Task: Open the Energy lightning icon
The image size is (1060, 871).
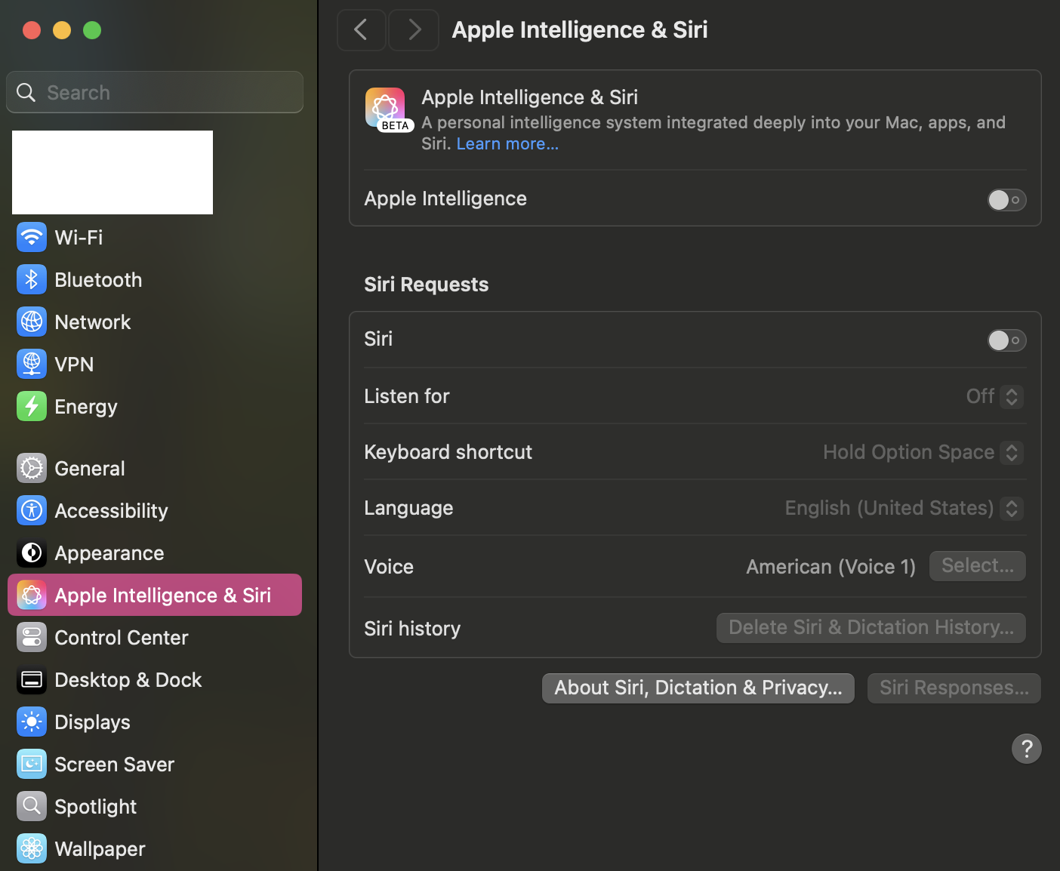Action: (x=32, y=407)
